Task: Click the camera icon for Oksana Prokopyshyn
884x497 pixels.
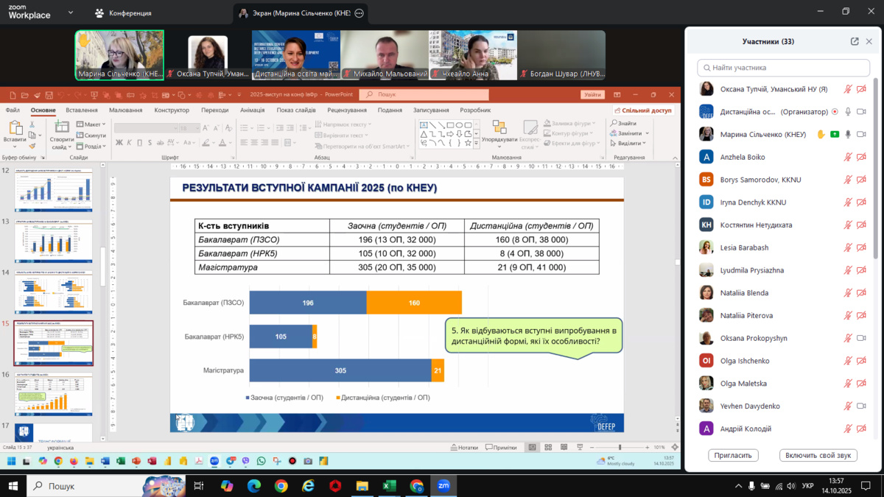Action: (861, 338)
